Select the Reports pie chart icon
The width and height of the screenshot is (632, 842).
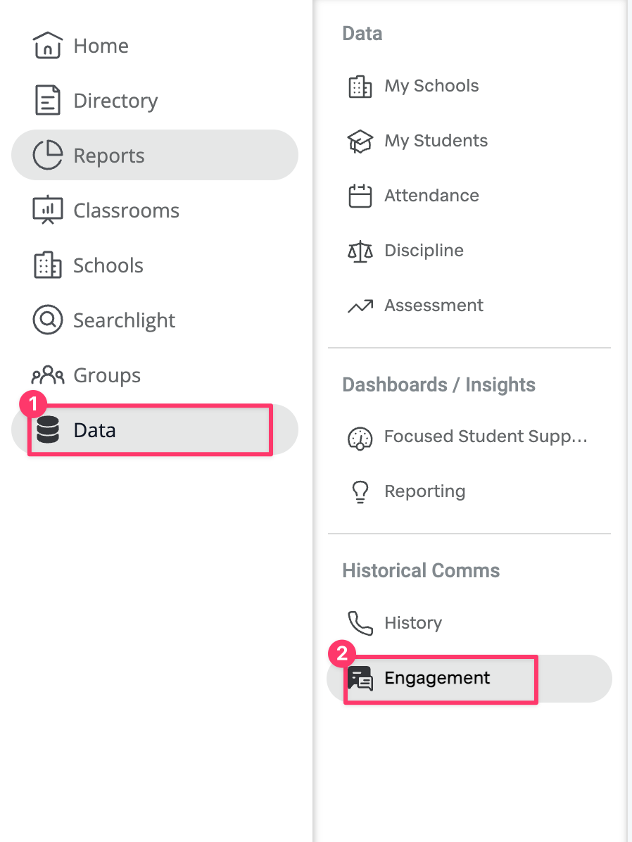pos(48,155)
